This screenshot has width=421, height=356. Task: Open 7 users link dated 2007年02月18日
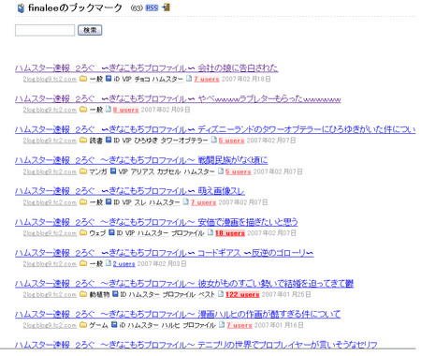(x=207, y=79)
